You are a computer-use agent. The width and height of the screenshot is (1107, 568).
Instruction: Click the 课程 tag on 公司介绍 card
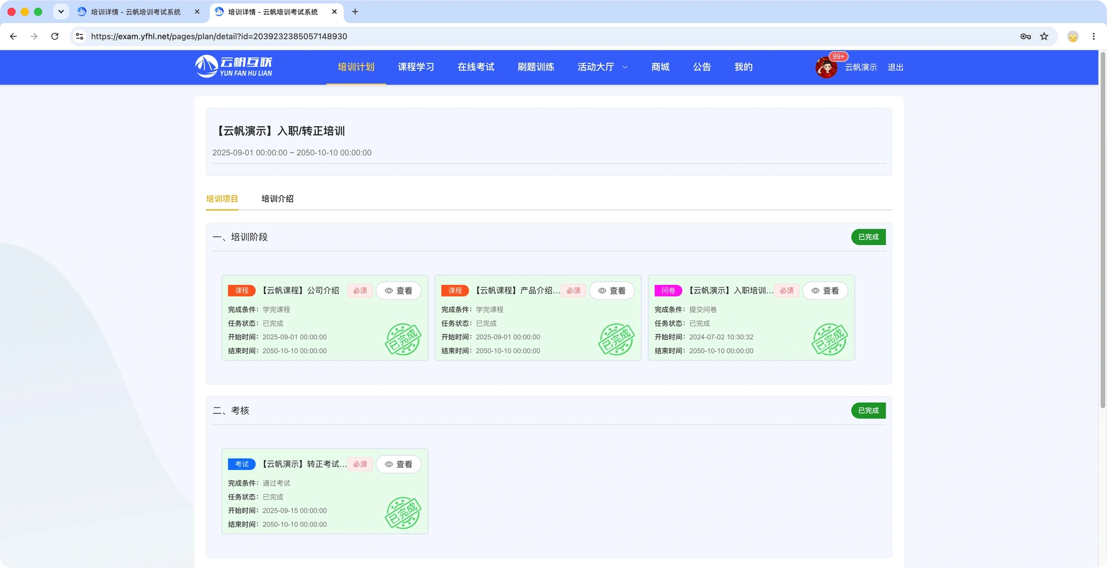242,291
